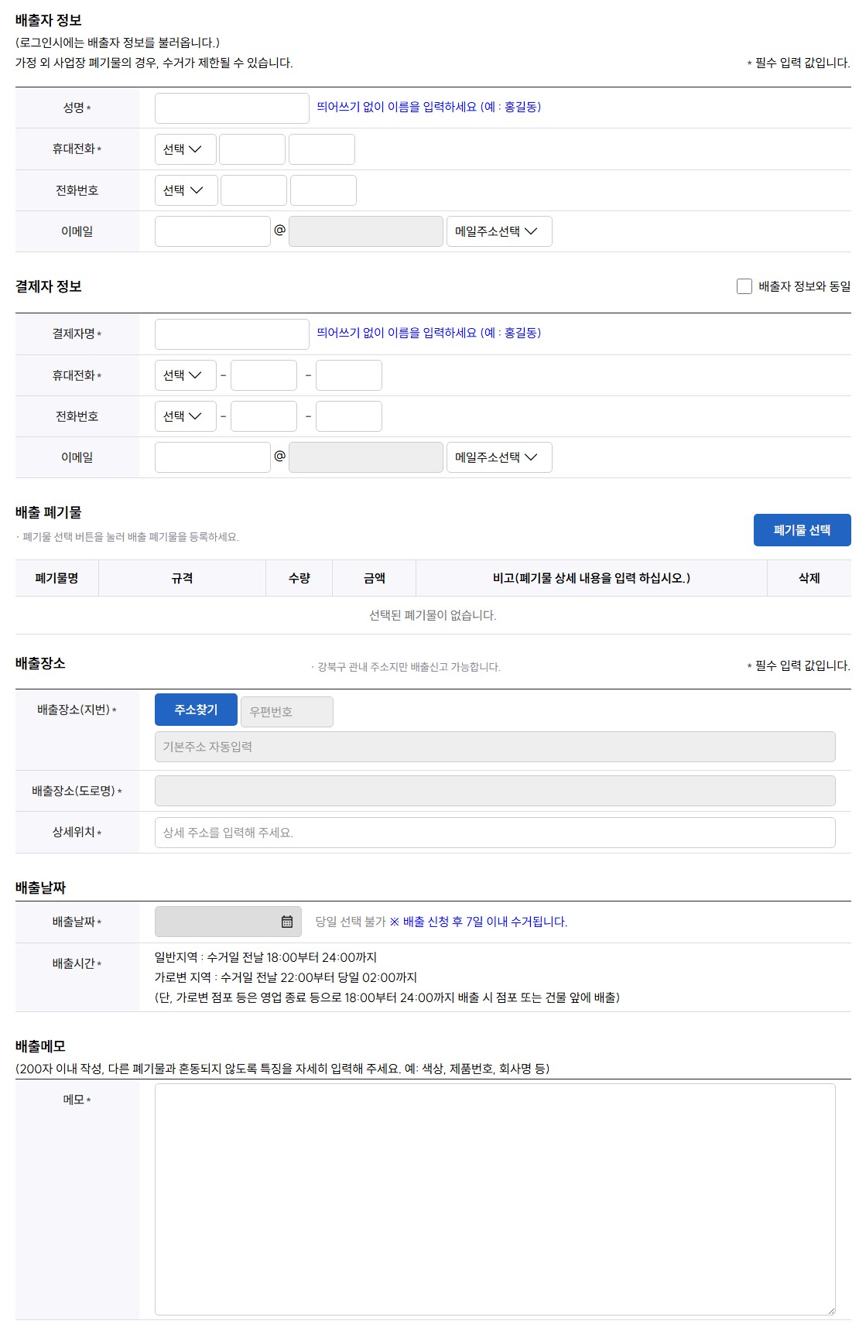
Task: Click the 결제자명 name input field
Action: coord(229,334)
